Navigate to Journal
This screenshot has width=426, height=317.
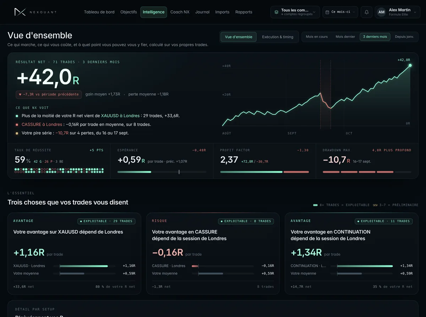tap(202, 12)
